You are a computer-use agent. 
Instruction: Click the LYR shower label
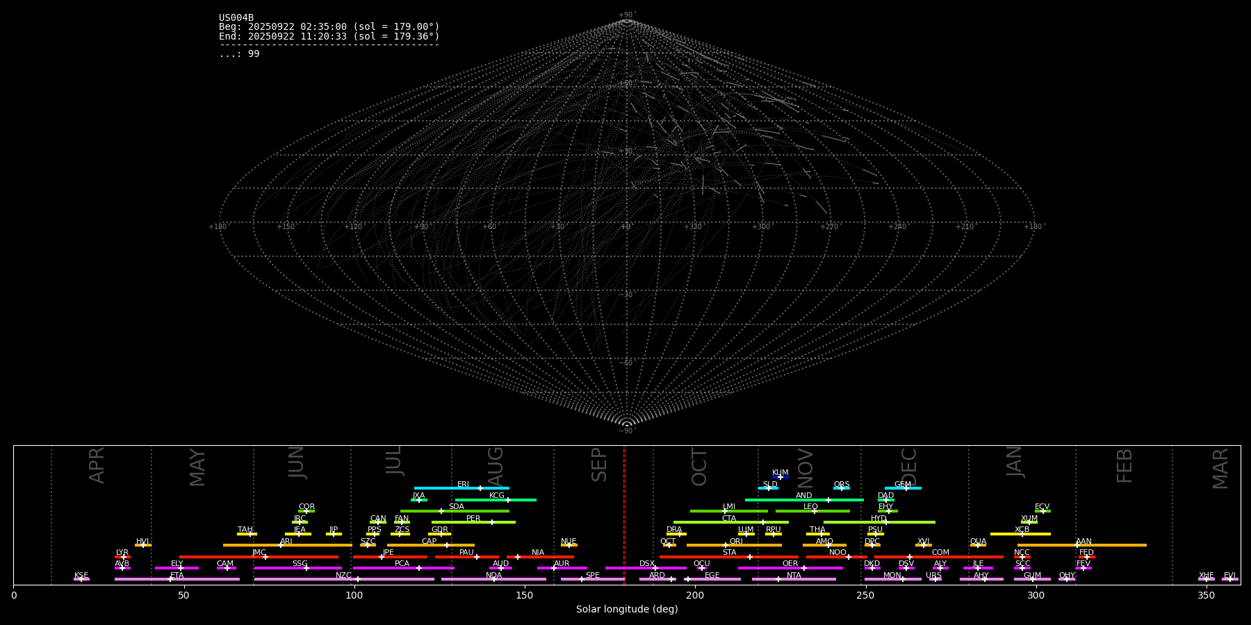pyautogui.click(x=122, y=553)
